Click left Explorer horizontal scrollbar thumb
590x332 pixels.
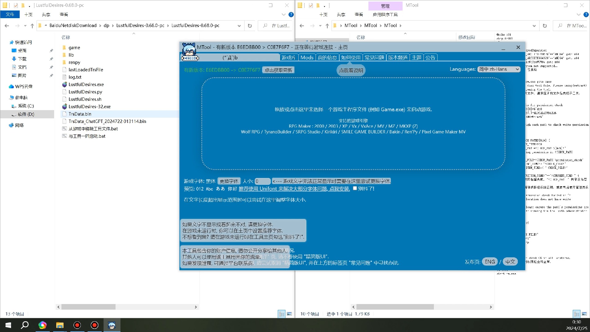pos(88,307)
